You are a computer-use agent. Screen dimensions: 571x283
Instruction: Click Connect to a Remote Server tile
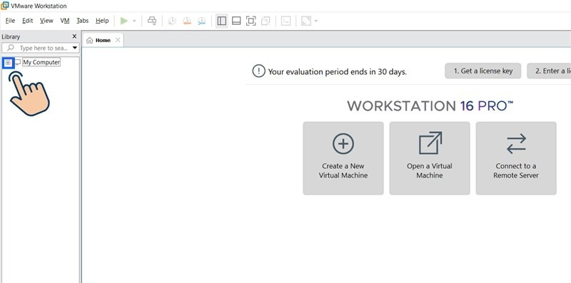515,158
